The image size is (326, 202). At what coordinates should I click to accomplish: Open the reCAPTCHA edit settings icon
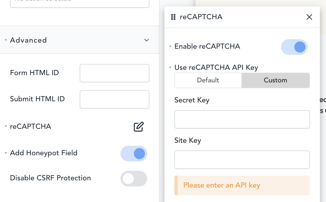pyautogui.click(x=139, y=127)
